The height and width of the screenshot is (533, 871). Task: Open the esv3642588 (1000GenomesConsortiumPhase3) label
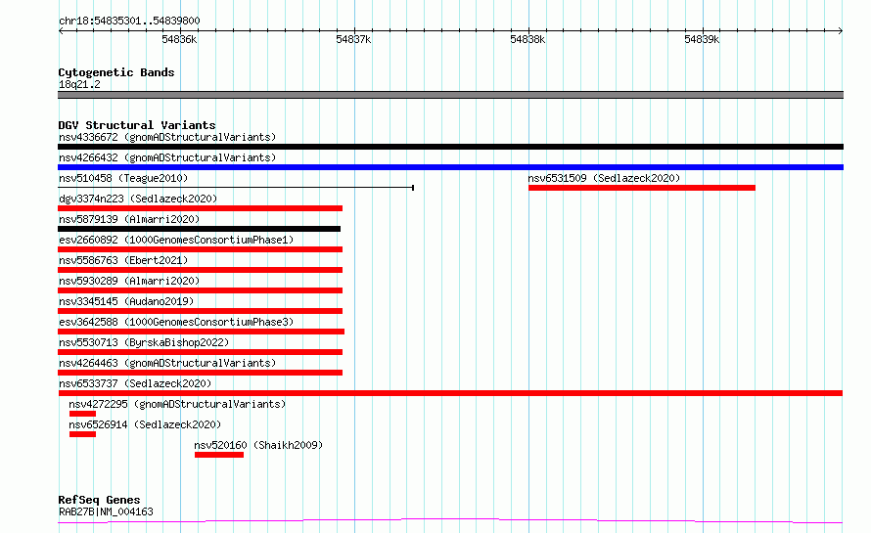tap(176, 322)
